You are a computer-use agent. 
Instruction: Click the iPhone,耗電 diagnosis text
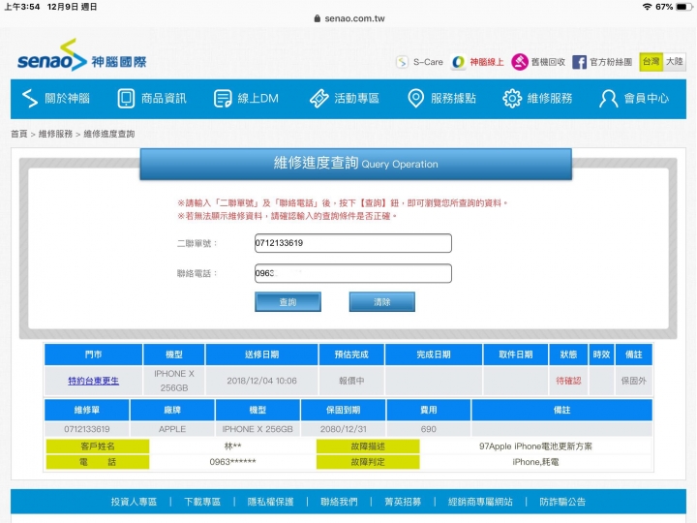[x=535, y=462]
